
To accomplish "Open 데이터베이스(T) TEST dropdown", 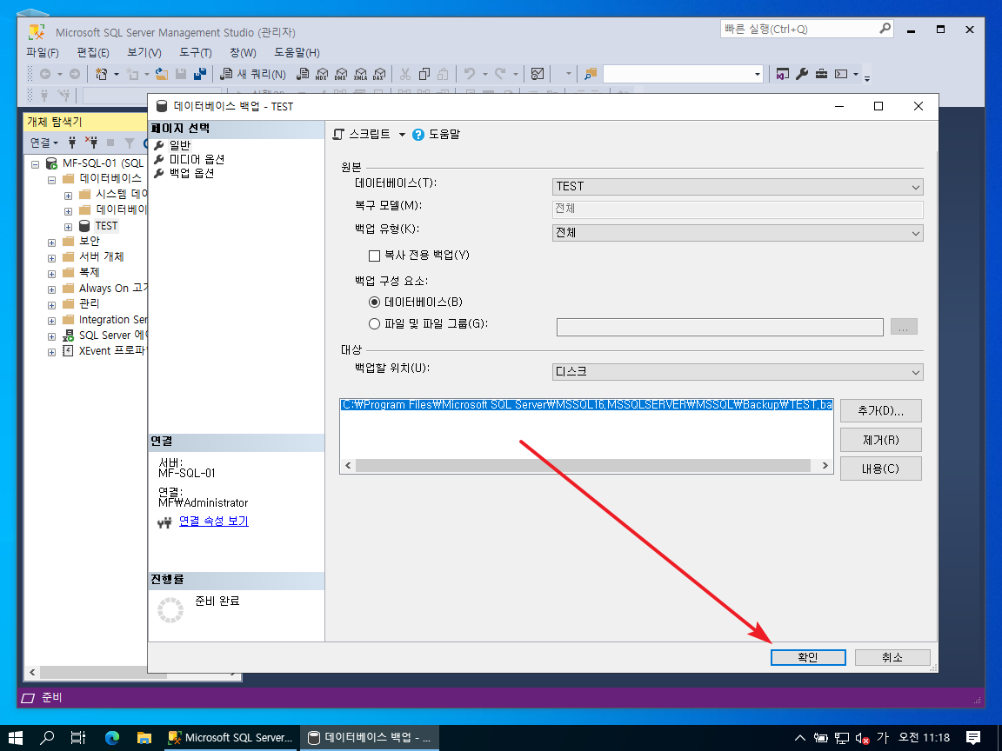I will pos(738,187).
